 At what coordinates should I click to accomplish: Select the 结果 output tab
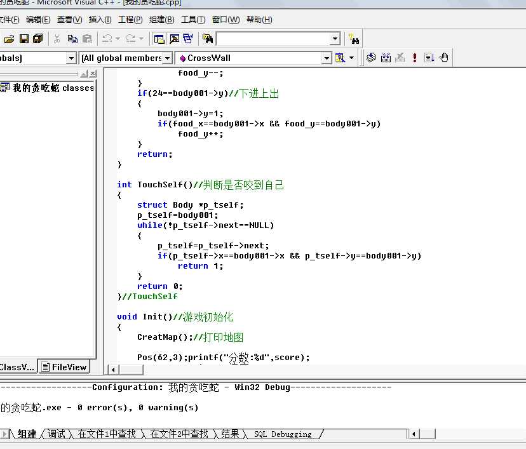[x=230, y=434]
